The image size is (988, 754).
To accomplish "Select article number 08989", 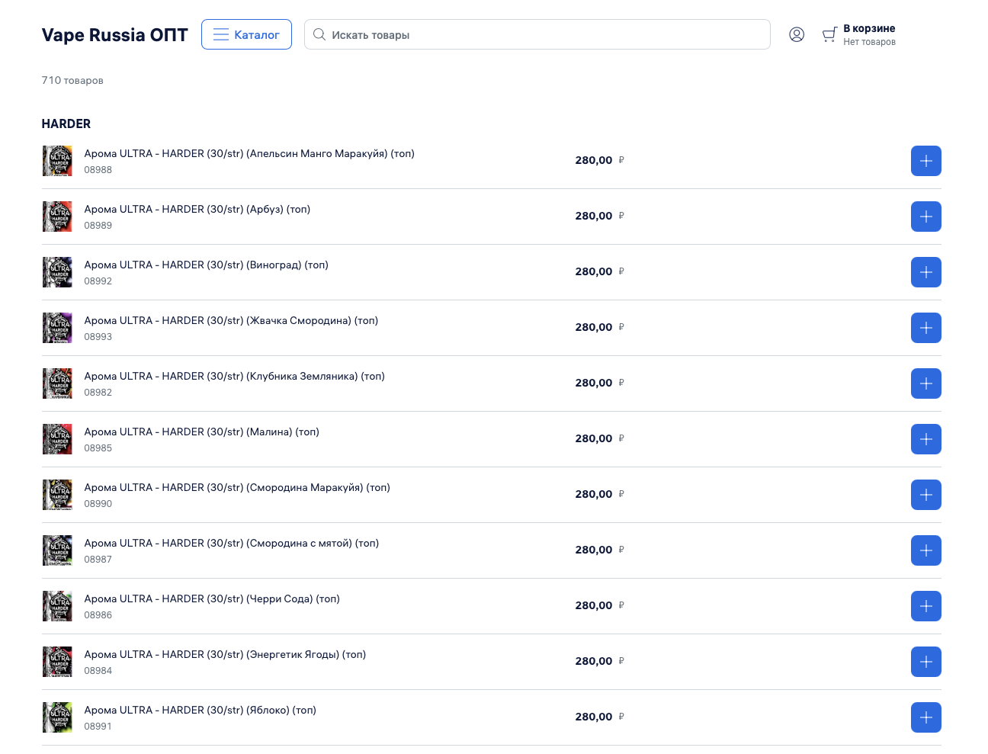I will click(98, 226).
